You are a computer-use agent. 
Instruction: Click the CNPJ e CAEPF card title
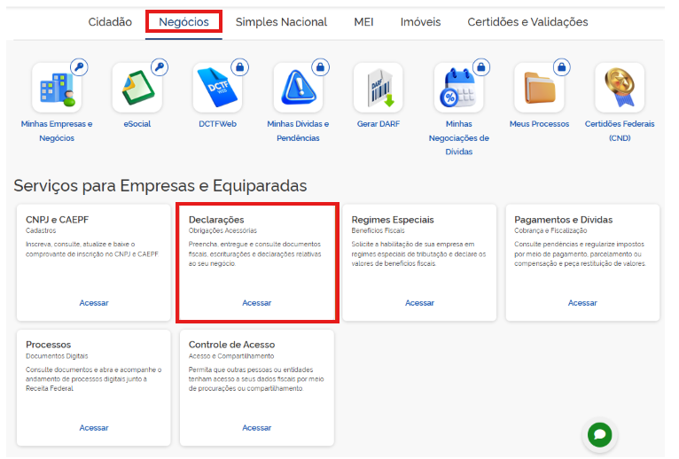(x=57, y=220)
